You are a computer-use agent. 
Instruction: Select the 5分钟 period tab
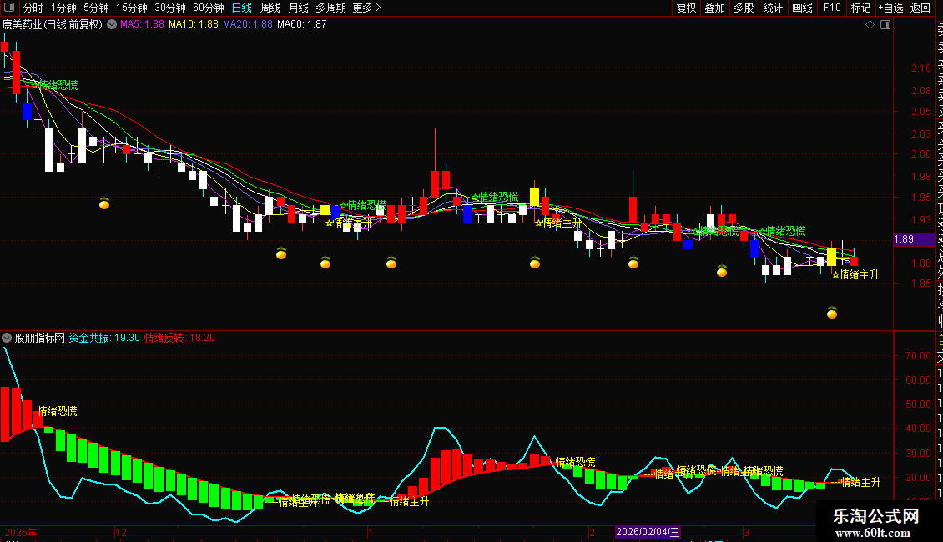click(x=96, y=8)
